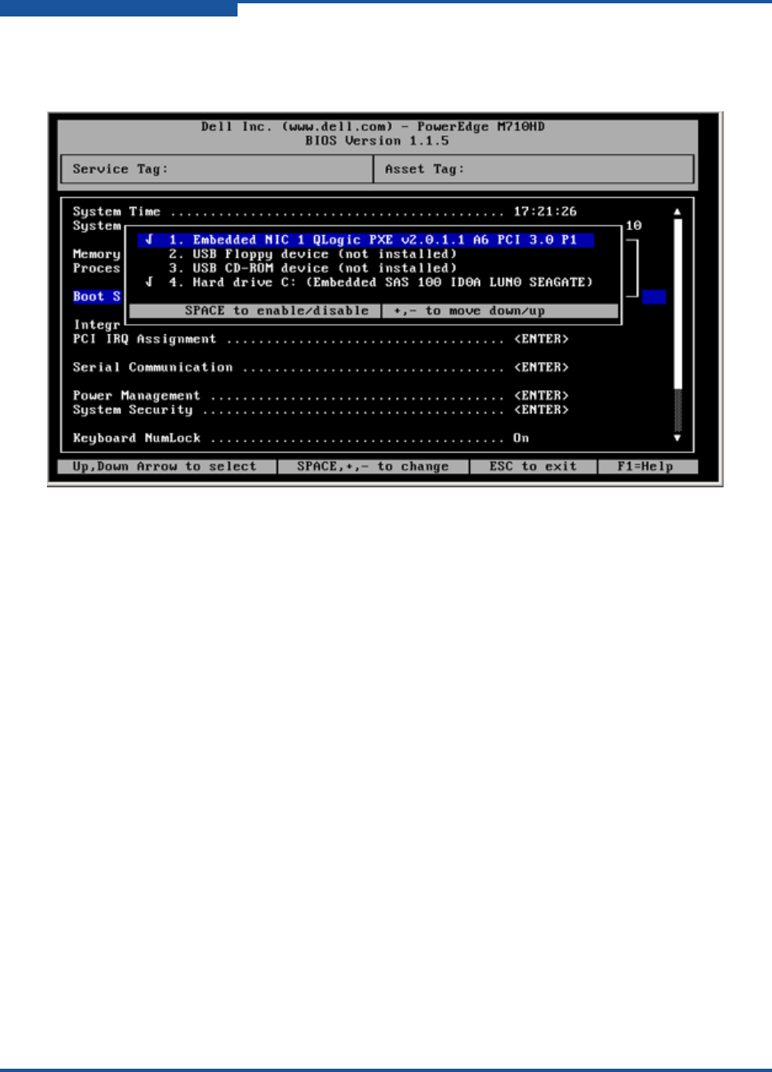Select Embedded NIC 1 QLogic PXE boot entry
The height and width of the screenshot is (1072, 772).
tap(365, 240)
